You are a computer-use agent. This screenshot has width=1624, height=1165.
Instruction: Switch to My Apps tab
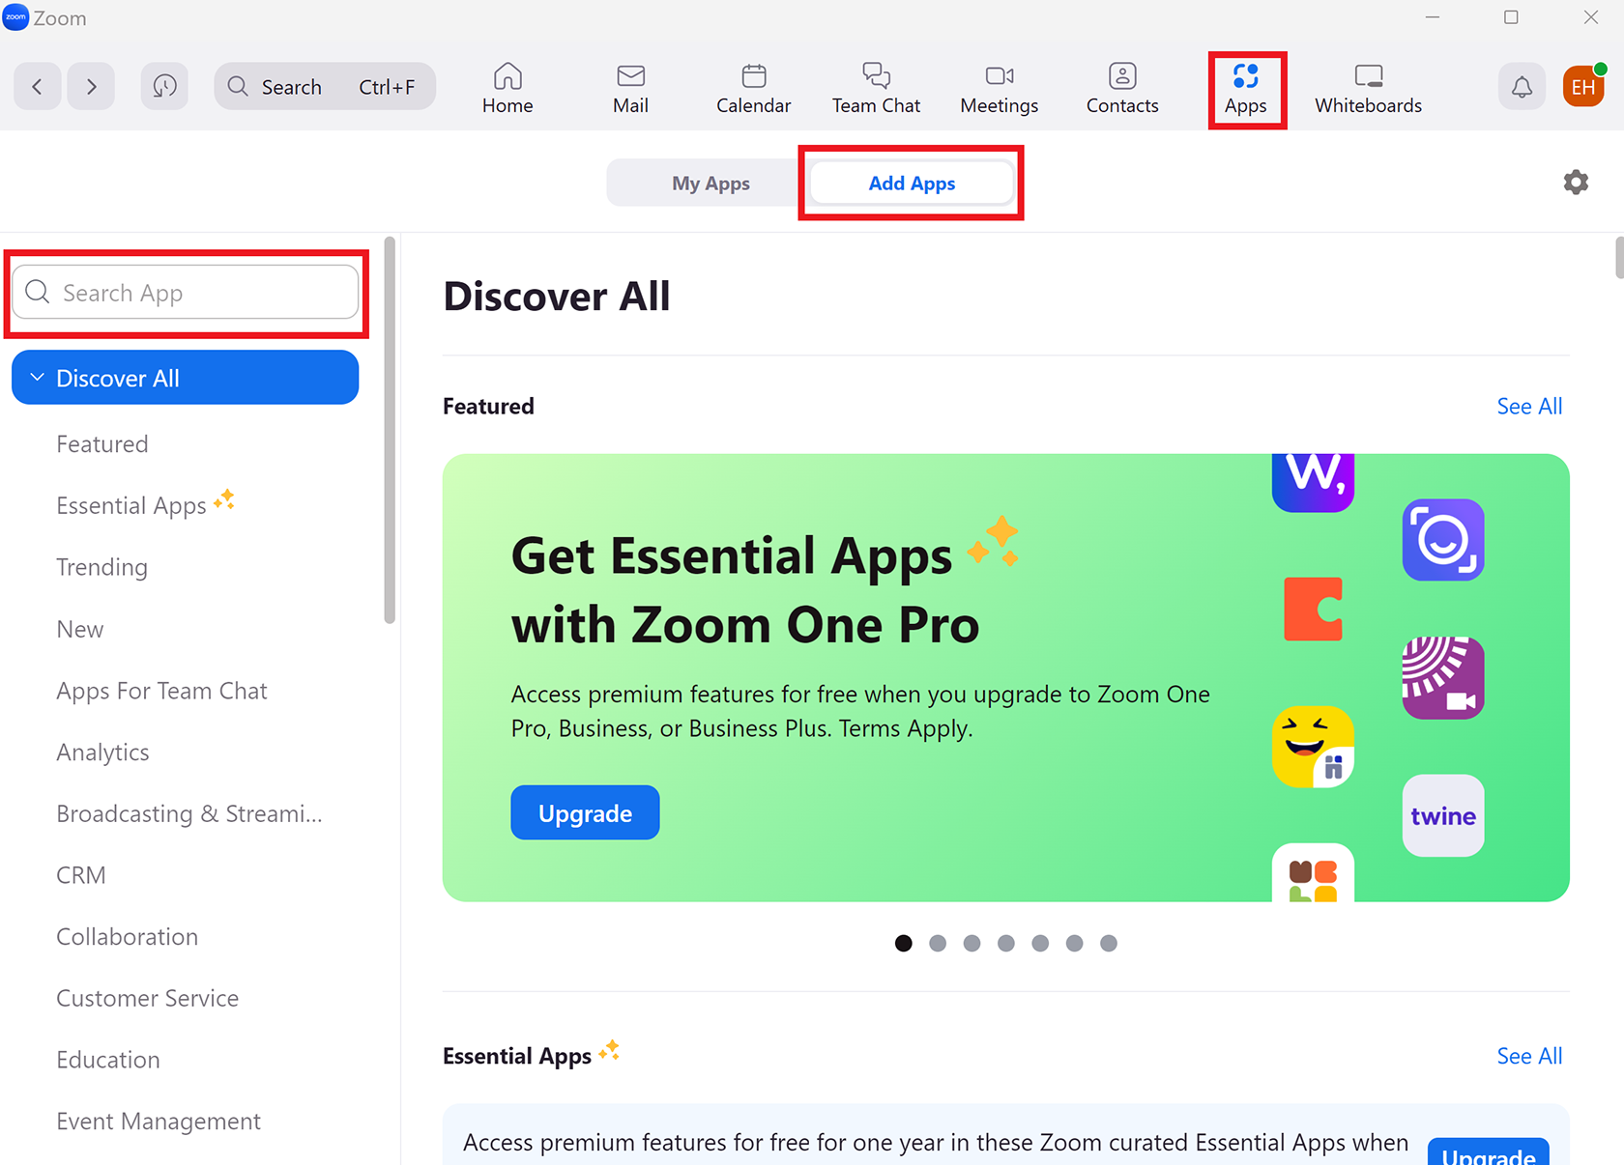tap(710, 184)
